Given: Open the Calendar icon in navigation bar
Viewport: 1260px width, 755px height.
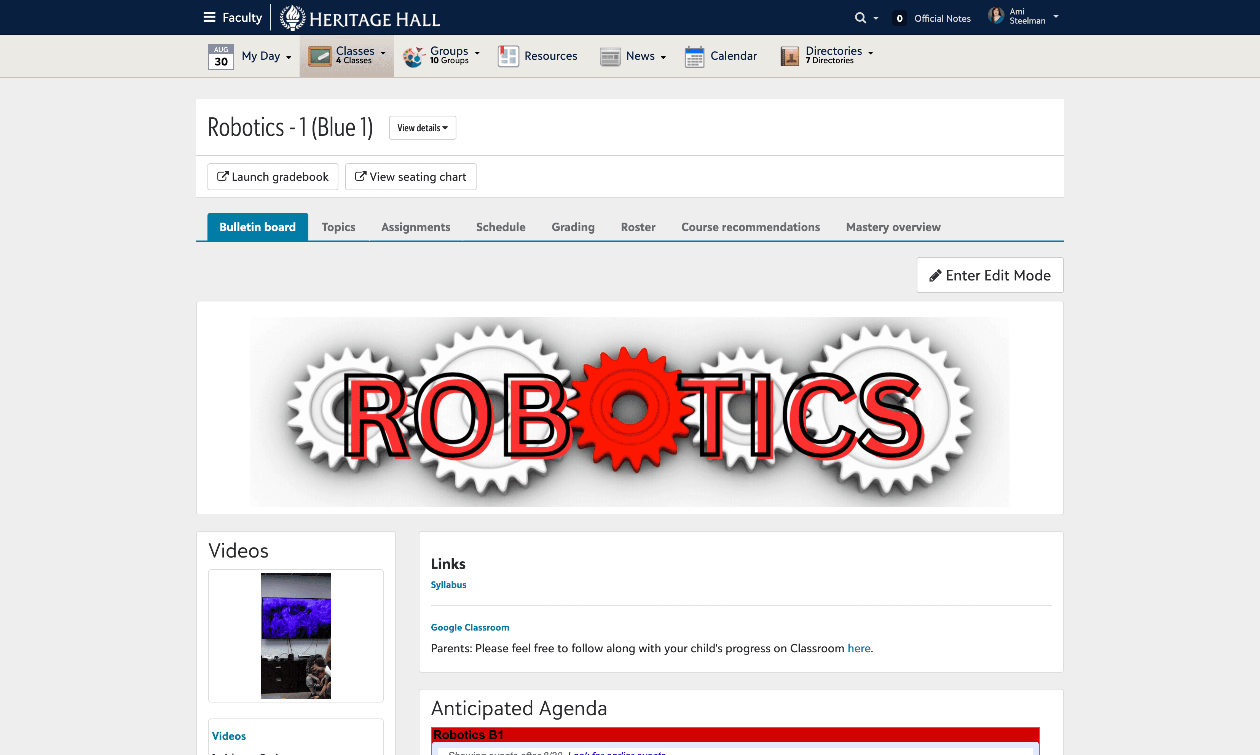Looking at the screenshot, I should pos(694,56).
